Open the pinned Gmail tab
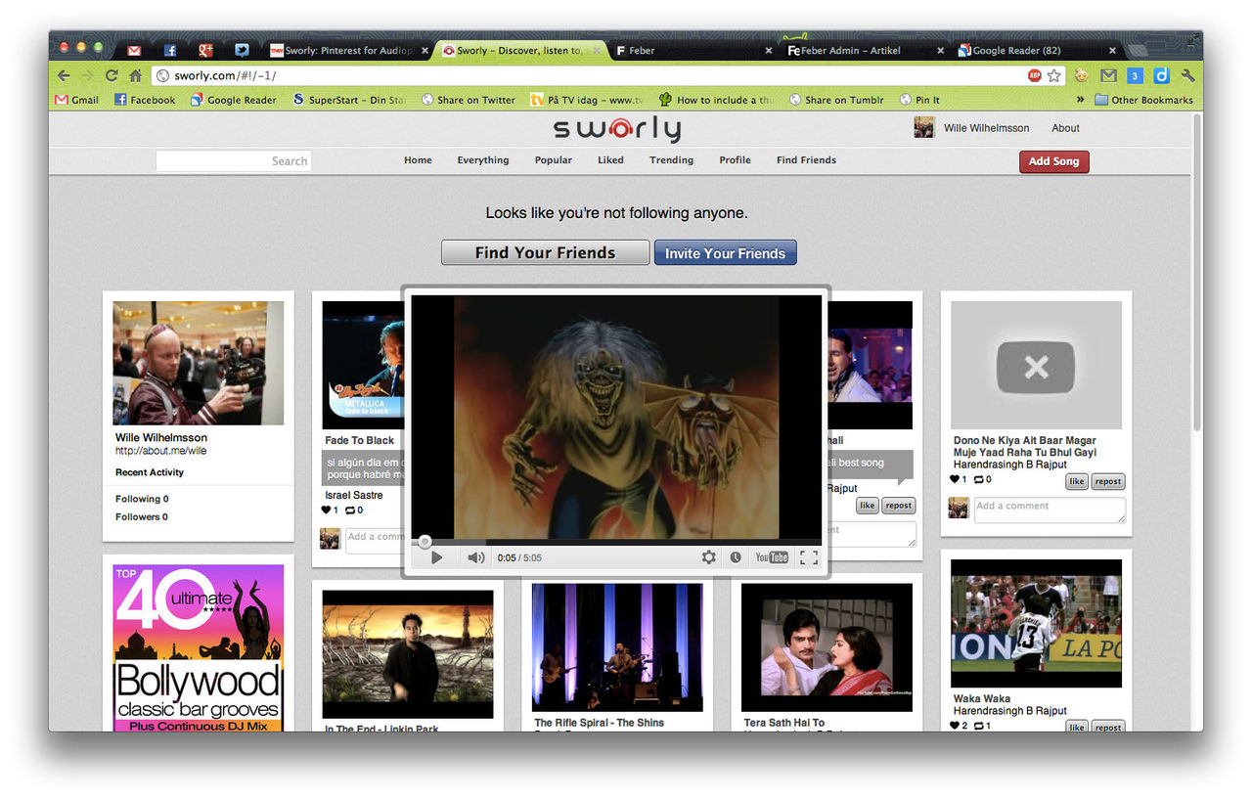 [x=134, y=51]
